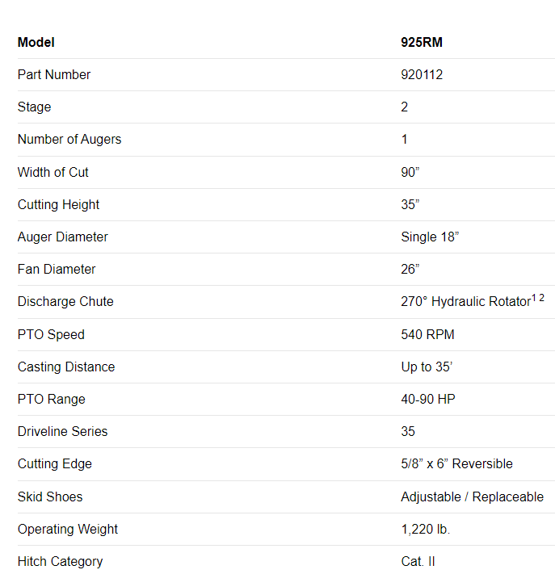Select the "Number of Augers" label

click(x=69, y=140)
